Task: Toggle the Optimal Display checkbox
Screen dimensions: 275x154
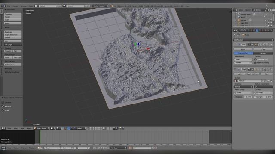Action: point(255,62)
